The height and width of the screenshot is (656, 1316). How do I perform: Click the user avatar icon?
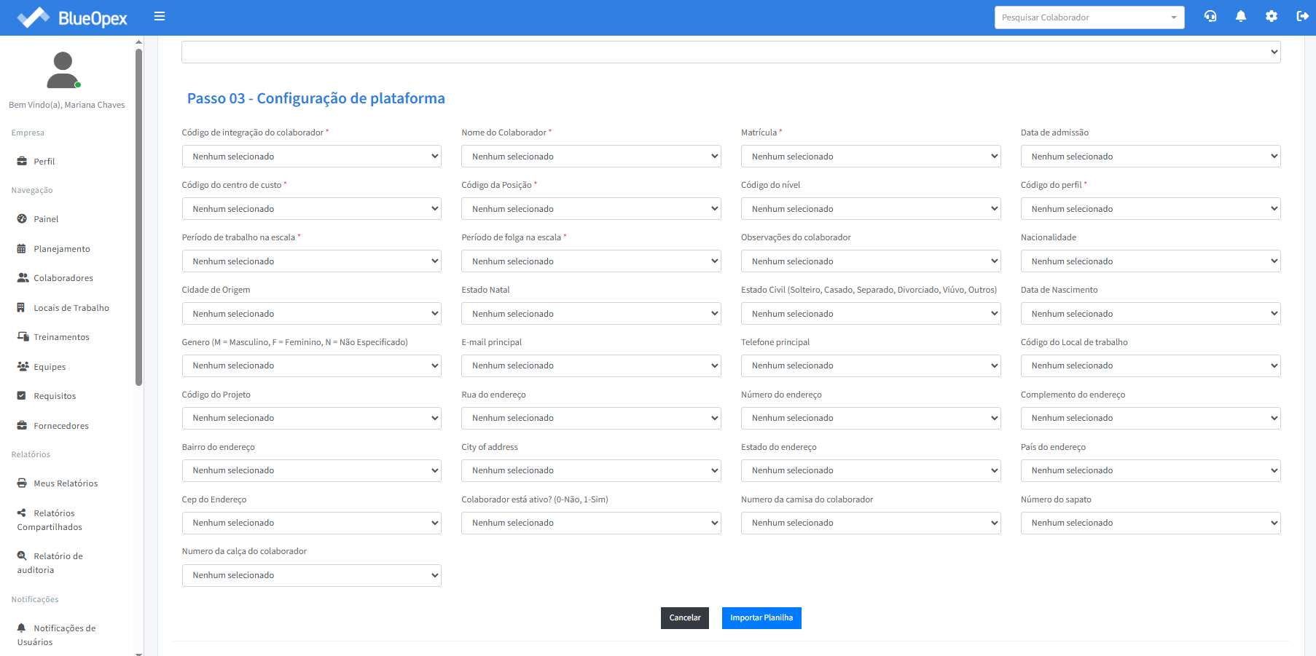[x=63, y=70]
